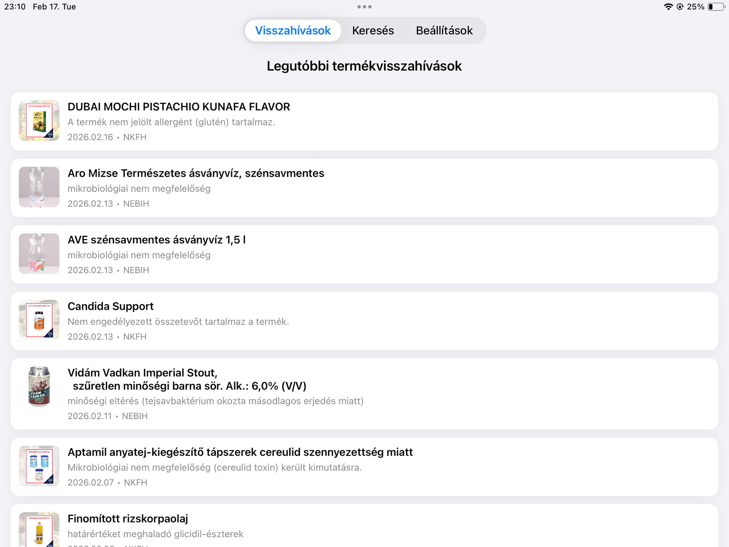Switch to the Visszahívások tab
Image resolution: width=729 pixels, height=547 pixels.
pos(293,31)
